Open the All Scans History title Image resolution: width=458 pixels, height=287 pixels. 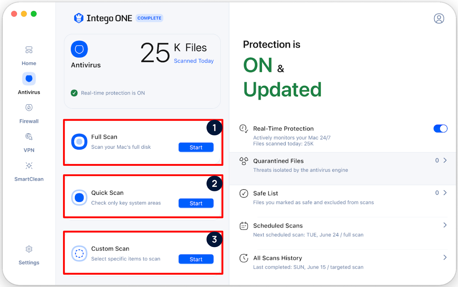tap(278, 258)
